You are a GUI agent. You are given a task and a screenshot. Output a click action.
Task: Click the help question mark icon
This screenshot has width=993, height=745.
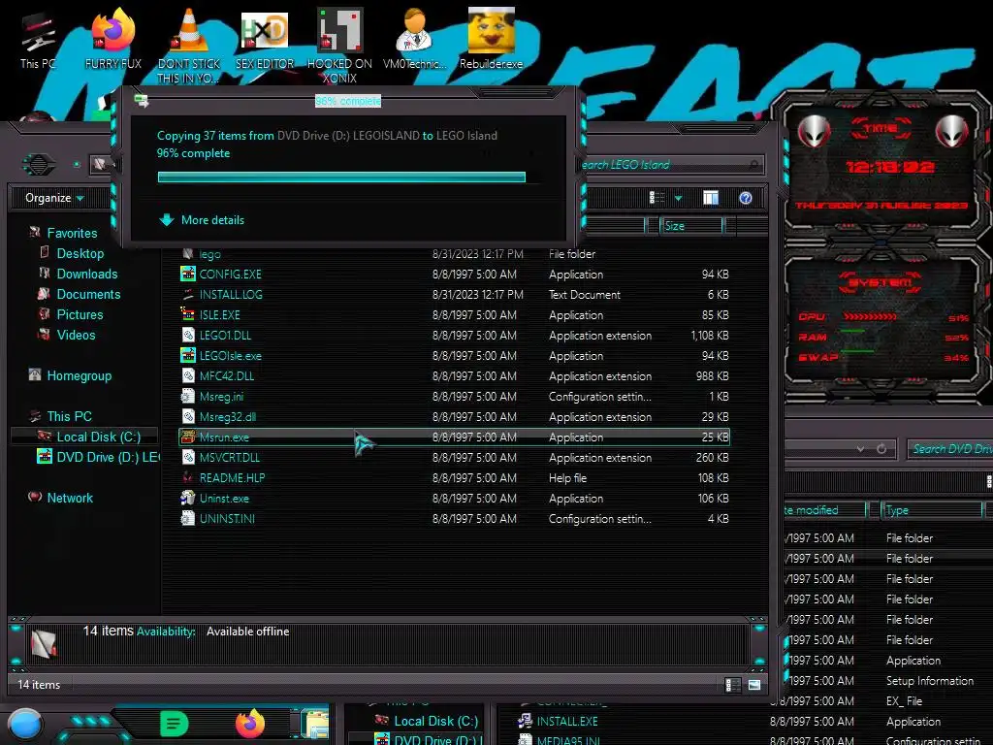pos(746,198)
